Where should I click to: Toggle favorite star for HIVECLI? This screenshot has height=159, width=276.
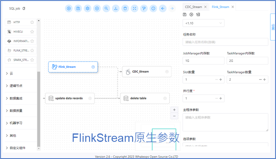(32, 32)
